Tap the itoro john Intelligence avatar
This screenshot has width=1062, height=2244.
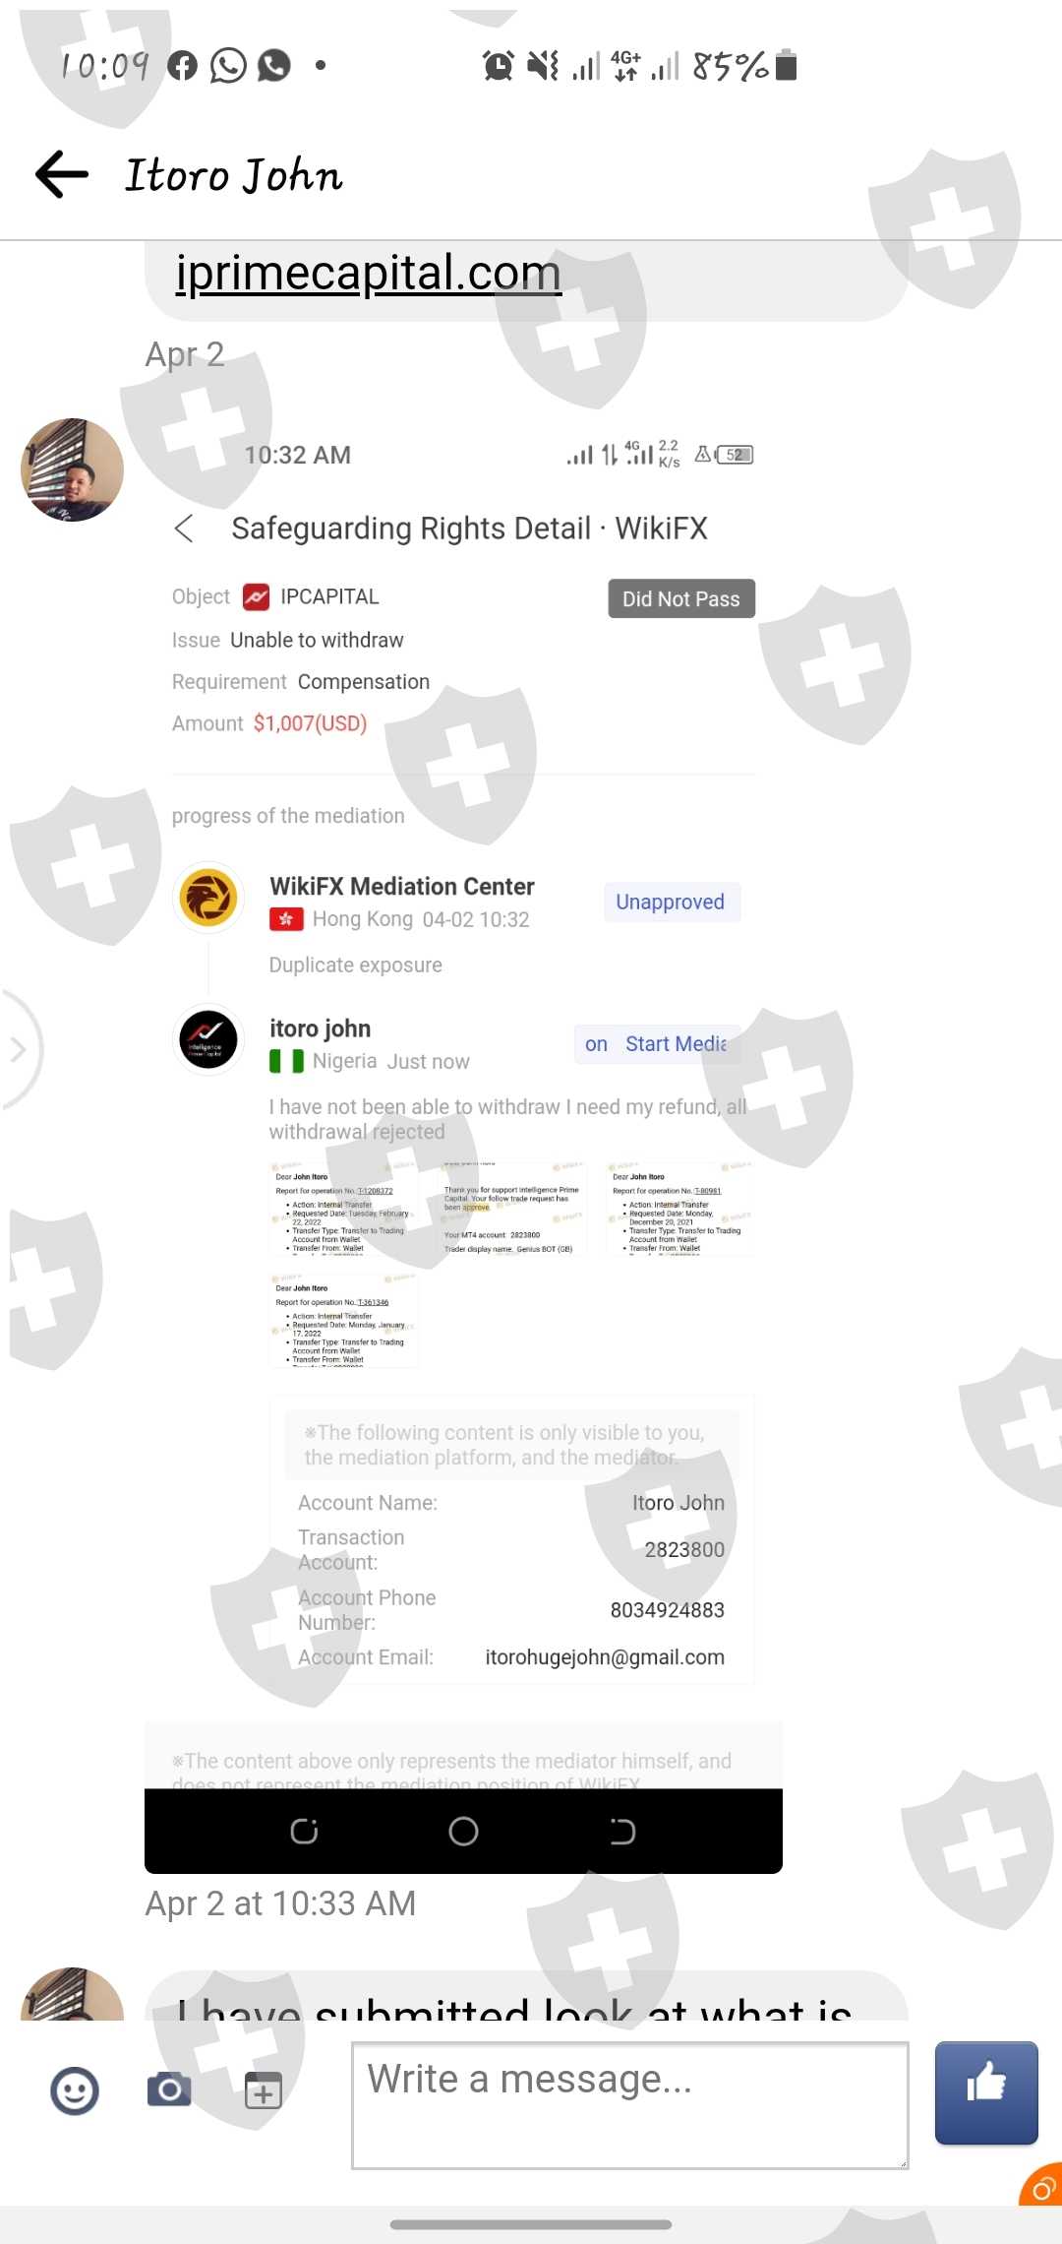208,1040
